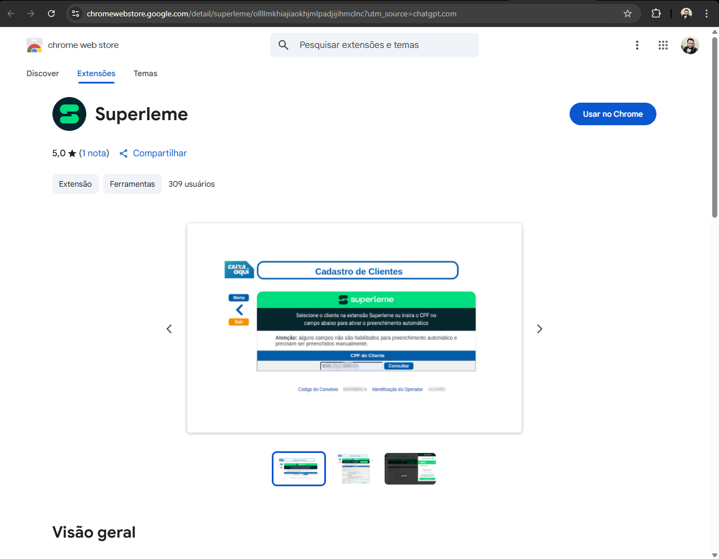Open the Compartilhar share icon
This screenshot has width=719, height=559.
click(123, 153)
